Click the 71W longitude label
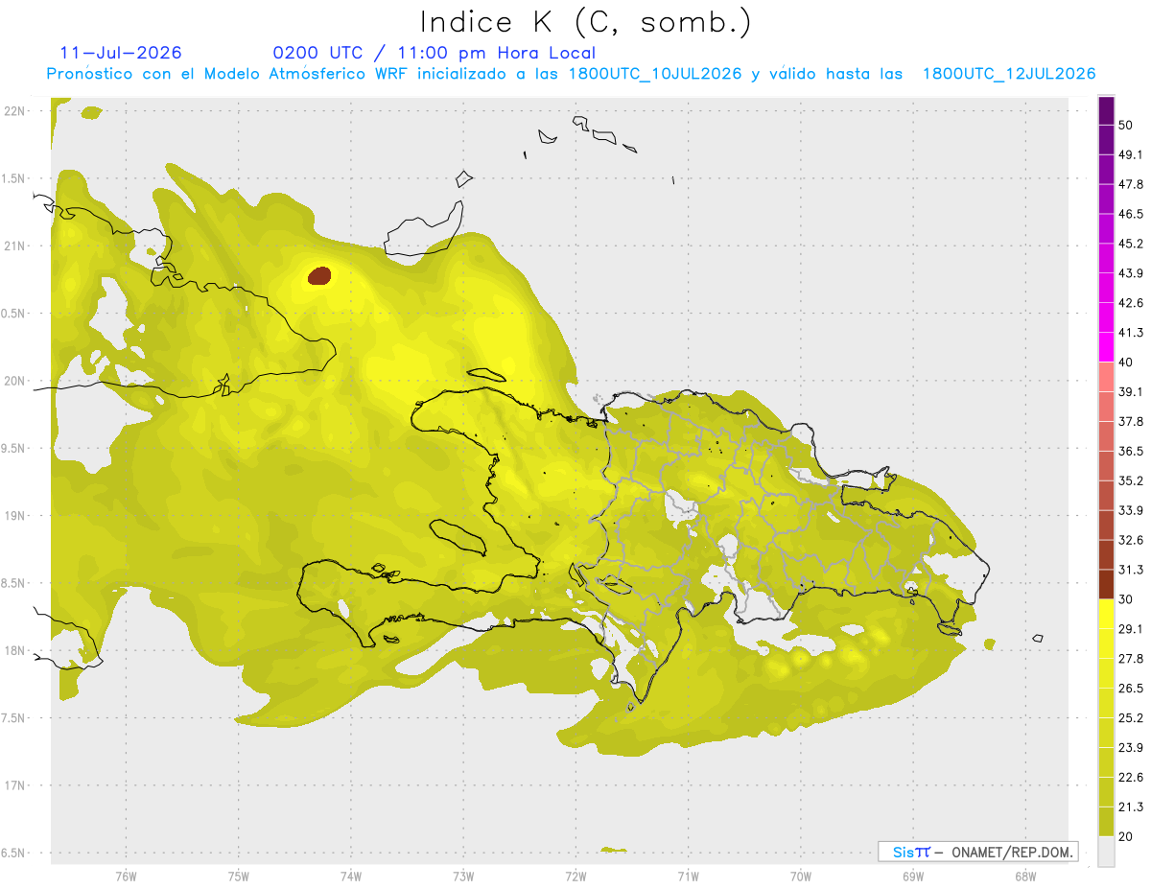This screenshot has height=889, width=1151. [x=688, y=876]
